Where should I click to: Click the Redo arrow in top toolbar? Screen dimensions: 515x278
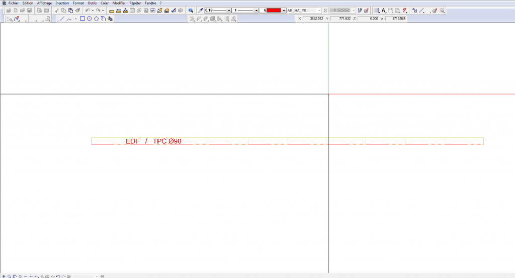pos(98,10)
